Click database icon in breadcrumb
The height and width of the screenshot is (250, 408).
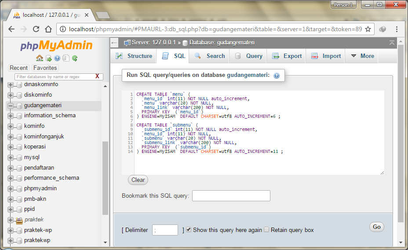pyautogui.click(x=185, y=43)
